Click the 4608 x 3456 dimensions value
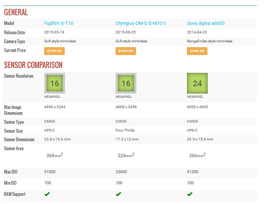 126,107
